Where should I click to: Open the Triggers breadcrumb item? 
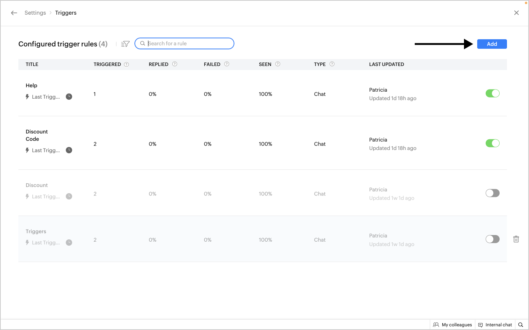66,13
